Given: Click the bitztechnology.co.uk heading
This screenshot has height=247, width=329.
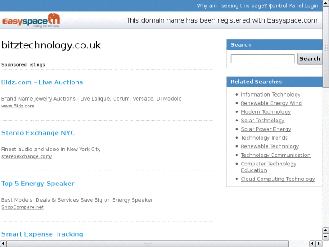Looking at the screenshot, I should coord(51,45).
